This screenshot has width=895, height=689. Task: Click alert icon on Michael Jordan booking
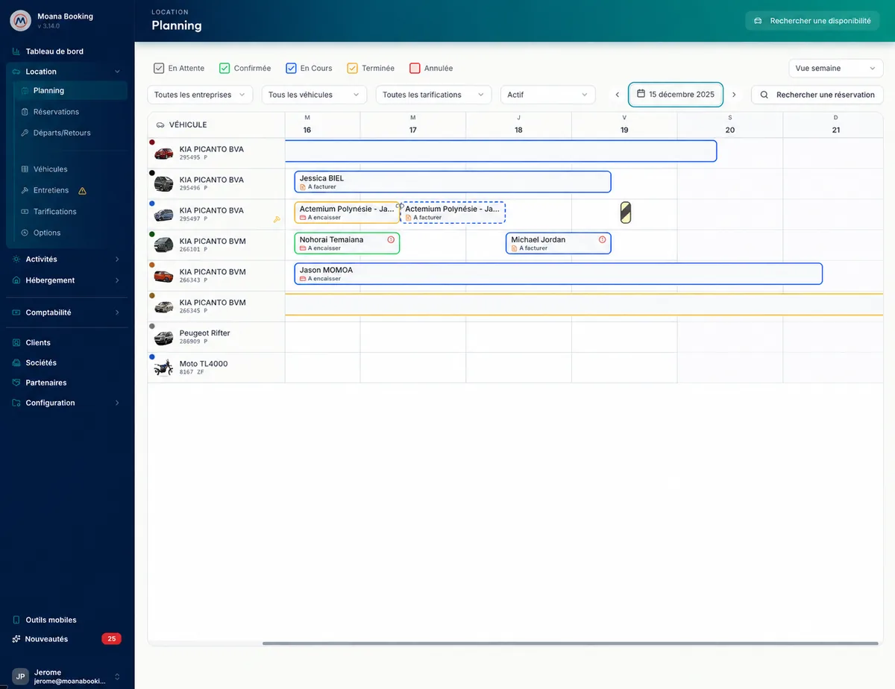(602, 239)
